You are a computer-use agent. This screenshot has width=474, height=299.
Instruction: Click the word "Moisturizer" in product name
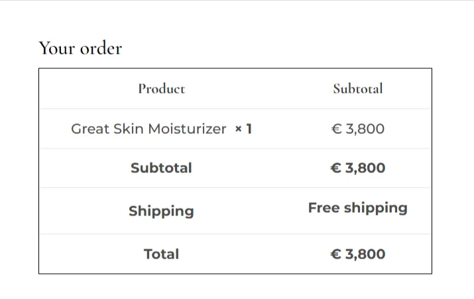point(187,129)
